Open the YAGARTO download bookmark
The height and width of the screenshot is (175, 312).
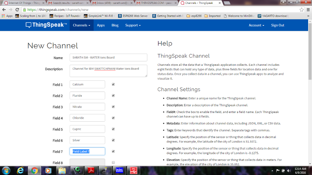tap(273, 16)
